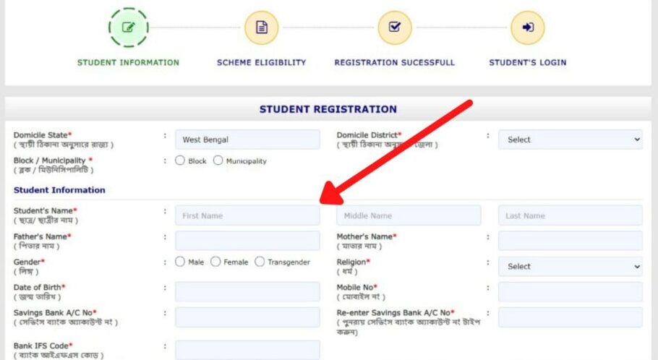Click the Scheme Eligibility step label
The height and width of the screenshot is (360, 658).
(261, 63)
